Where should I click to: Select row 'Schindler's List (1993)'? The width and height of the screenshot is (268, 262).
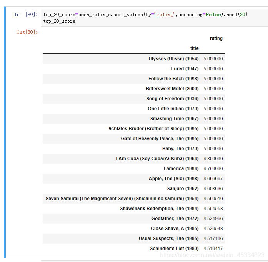tap(134, 249)
